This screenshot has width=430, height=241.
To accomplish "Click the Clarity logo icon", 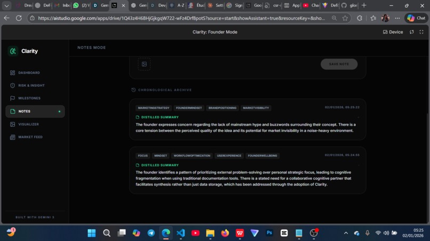I will tap(13, 51).
